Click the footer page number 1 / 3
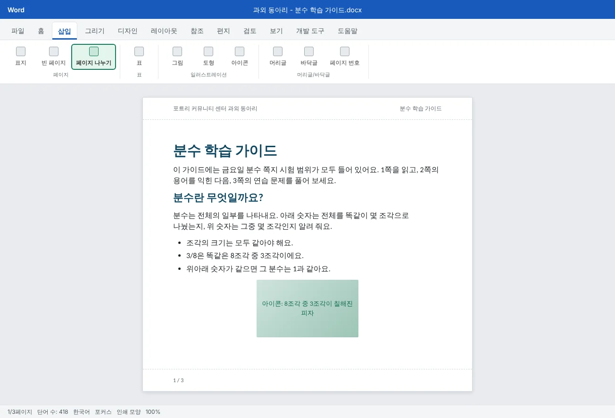615x418 pixels. 178,380
